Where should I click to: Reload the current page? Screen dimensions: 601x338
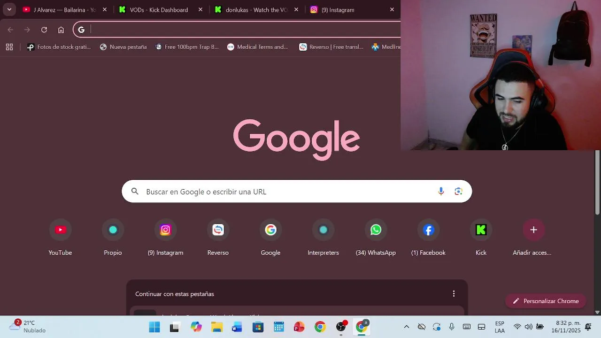pos(44,30)
